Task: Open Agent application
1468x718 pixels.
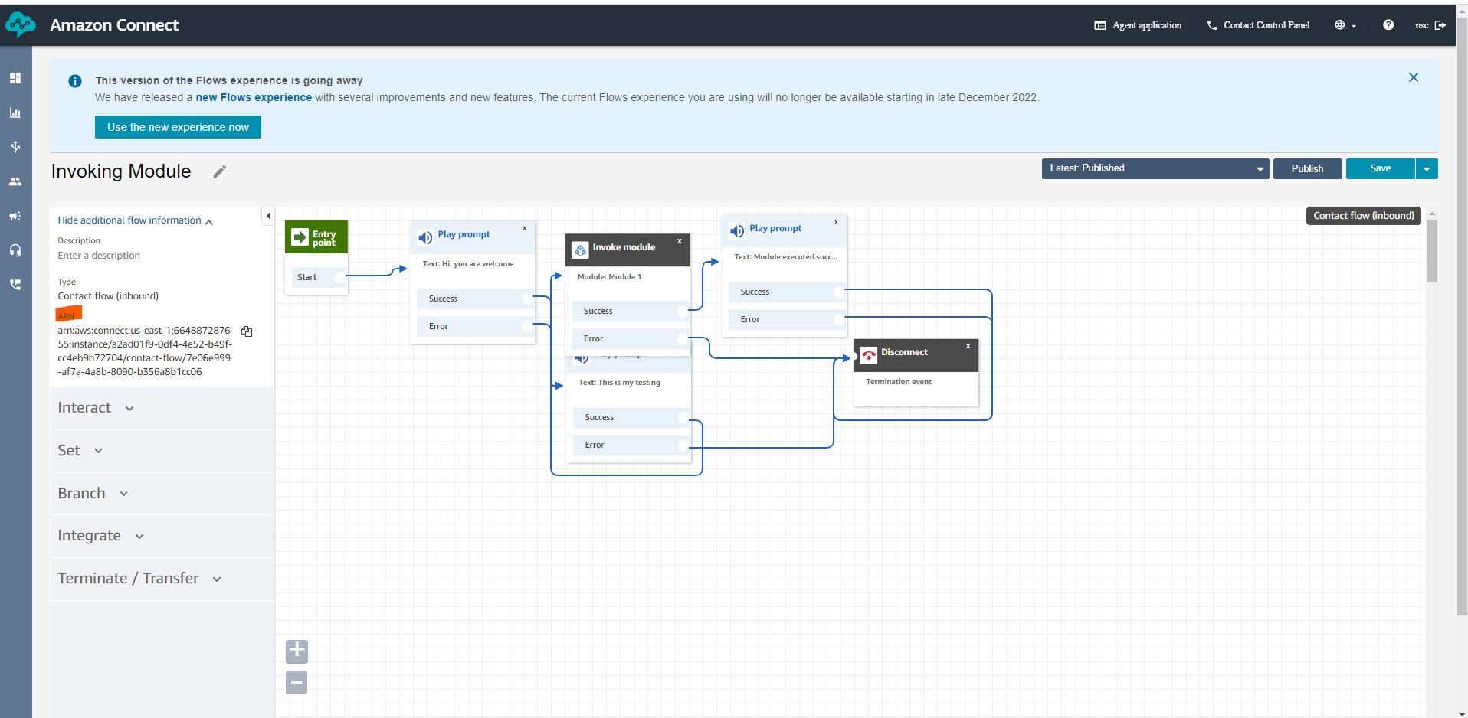Action: tap(1138, 25)
